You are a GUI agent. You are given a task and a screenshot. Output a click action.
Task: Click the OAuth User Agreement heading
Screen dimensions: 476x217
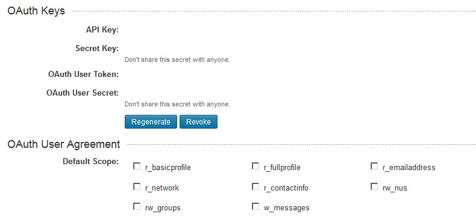click(64, 144)
